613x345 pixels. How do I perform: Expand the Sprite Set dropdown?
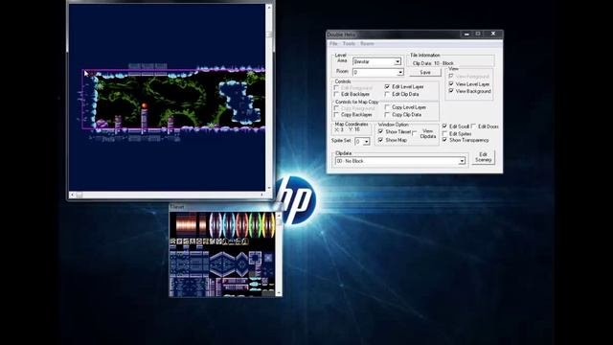tap(366, 142)
